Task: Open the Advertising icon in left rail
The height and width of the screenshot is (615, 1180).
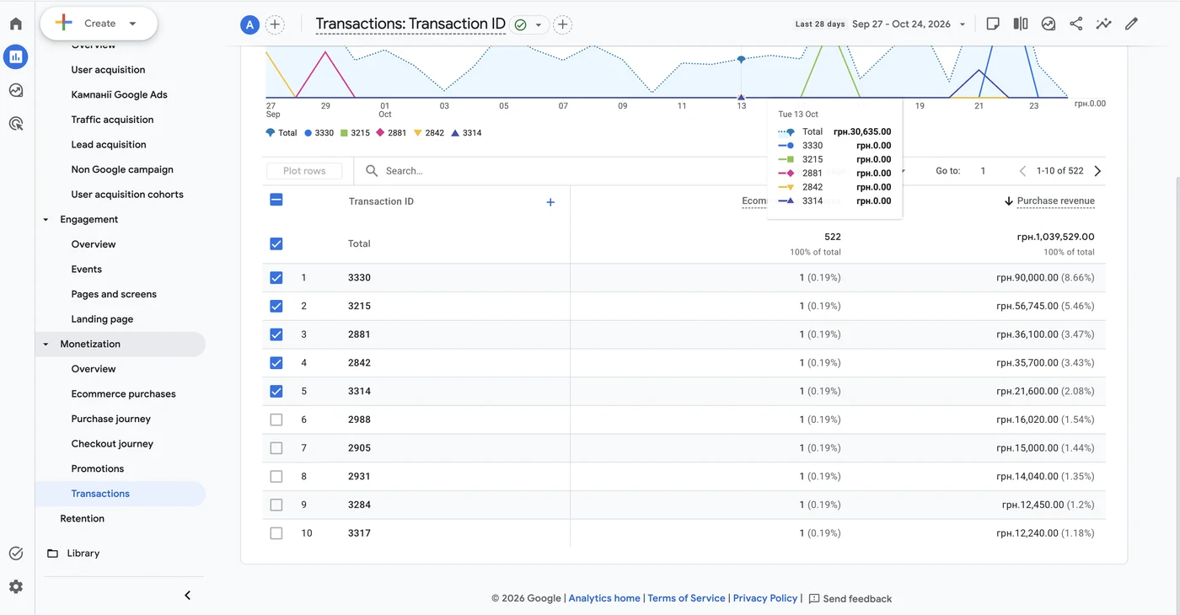Action: tap(16, 124)
